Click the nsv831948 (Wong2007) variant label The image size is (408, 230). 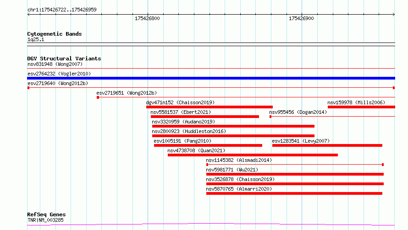click(55, 64)
